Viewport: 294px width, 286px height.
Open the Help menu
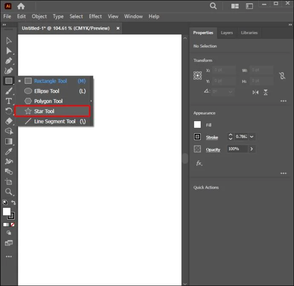click(x=154, y=17)
